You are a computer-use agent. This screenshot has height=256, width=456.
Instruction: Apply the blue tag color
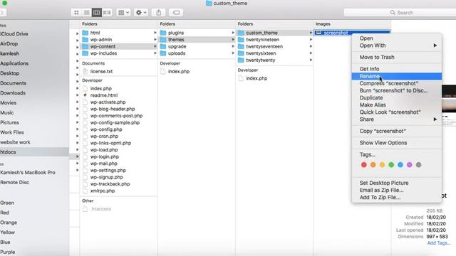(x=400, y=165)
